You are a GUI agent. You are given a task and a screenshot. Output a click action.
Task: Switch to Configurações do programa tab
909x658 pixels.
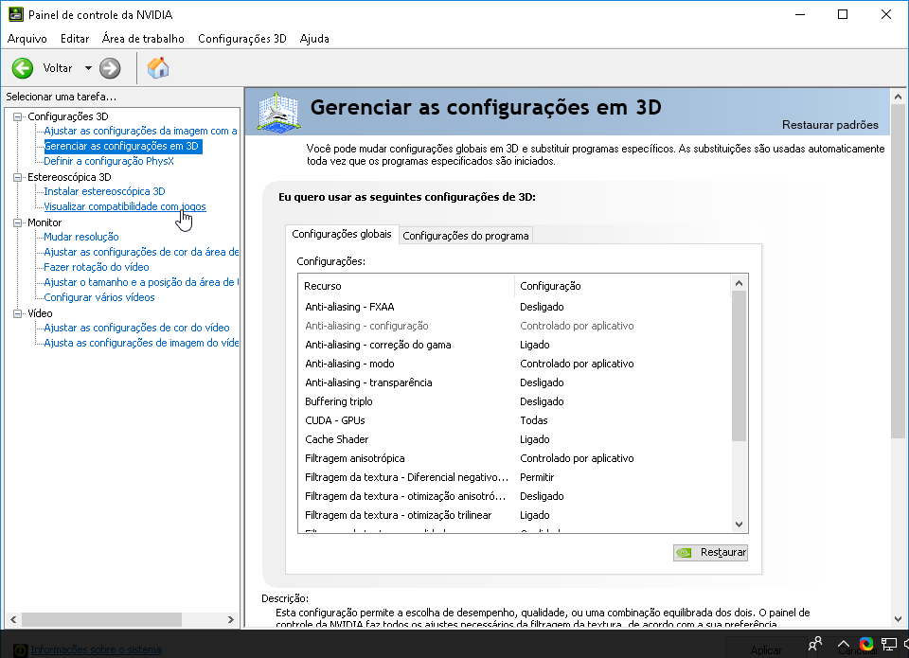[x=466, y=236]
